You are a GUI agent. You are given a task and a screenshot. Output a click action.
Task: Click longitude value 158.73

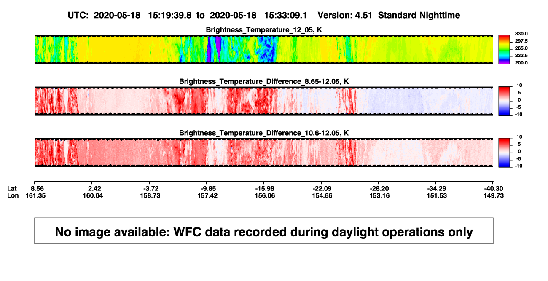[150, 195]
